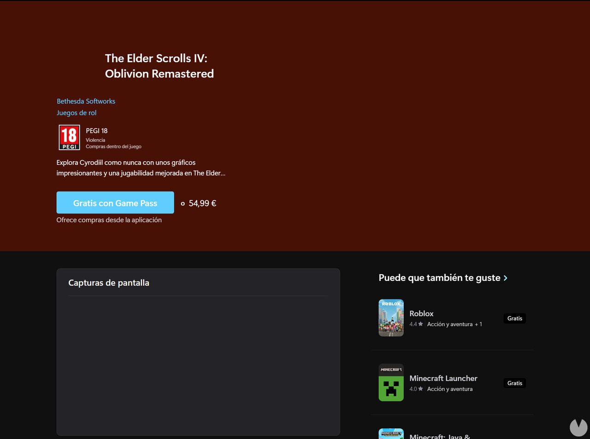590x439 pixels.
Task: Click the Minecraft Launcher 4.0 star rating
Action: 416,389
